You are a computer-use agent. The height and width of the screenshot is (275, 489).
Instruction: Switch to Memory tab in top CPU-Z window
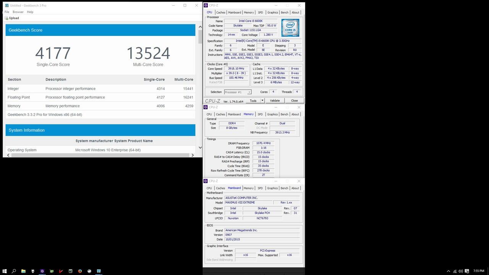point(249,12)
